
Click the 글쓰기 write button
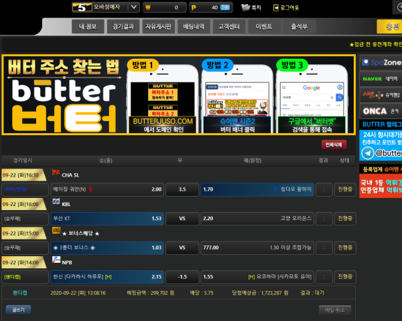pyautogui.click(x=18, y=310)
